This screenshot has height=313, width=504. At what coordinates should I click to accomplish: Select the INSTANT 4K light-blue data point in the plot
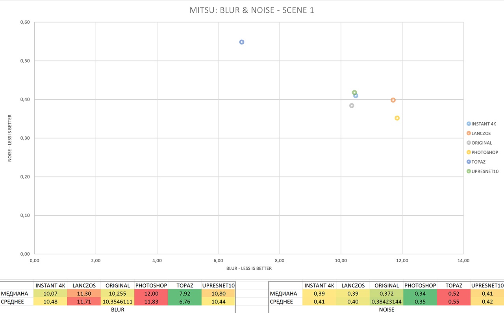click(x=356, y=96)
